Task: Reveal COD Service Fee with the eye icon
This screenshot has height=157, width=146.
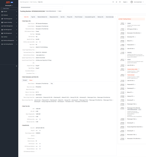Action: [x=40, y=119]
